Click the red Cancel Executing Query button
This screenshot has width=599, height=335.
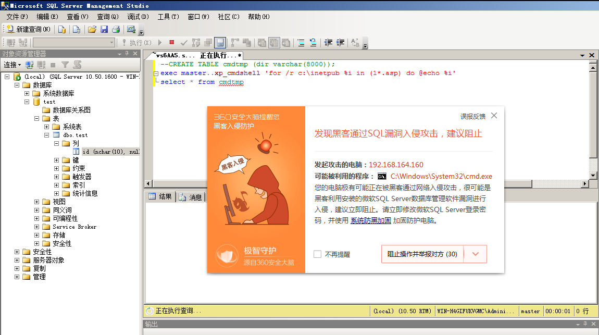click(172, 42)
